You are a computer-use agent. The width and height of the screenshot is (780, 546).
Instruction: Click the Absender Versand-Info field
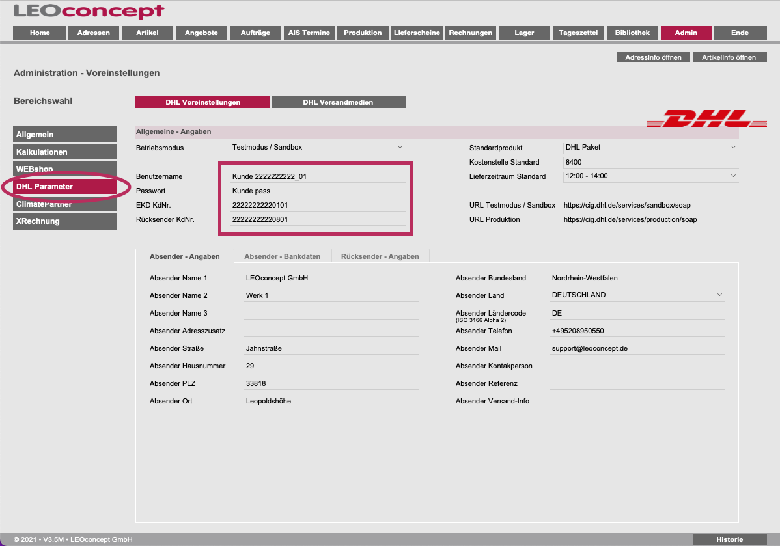click(637, 401)
